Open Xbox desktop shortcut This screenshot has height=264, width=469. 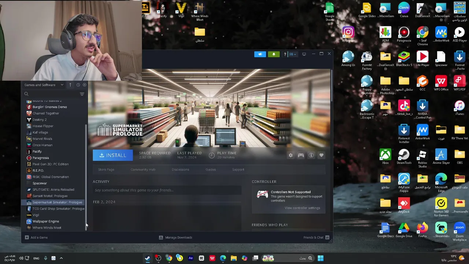pyautogui.click(x=385, y=157)
